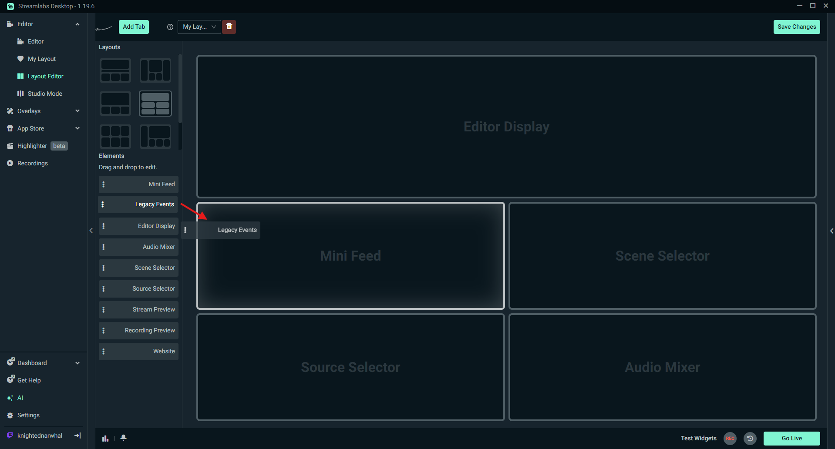Open Settings using the gear icon
This screenshot has height=449, width=835.
point(28,415)
